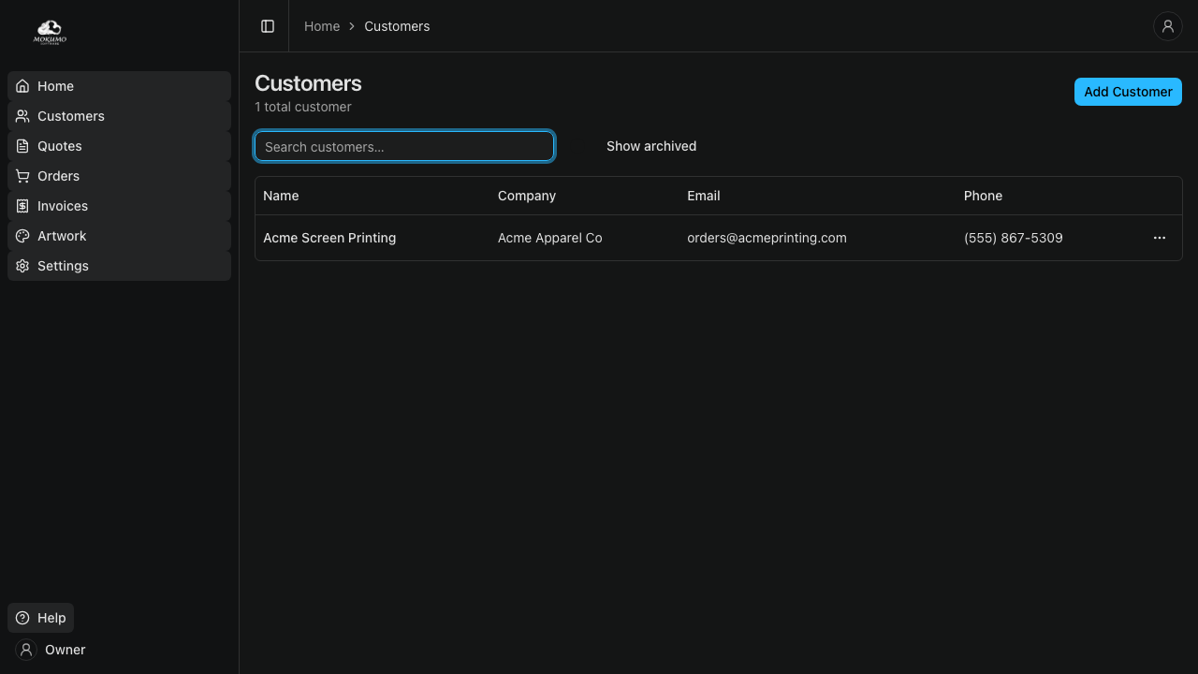
Task: Open row actions menu for Acme Screen Printing
Action: (1159, 238)
